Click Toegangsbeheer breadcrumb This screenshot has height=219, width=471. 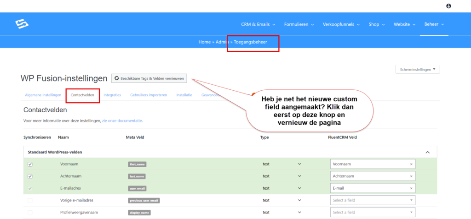[x=251, y=42]
